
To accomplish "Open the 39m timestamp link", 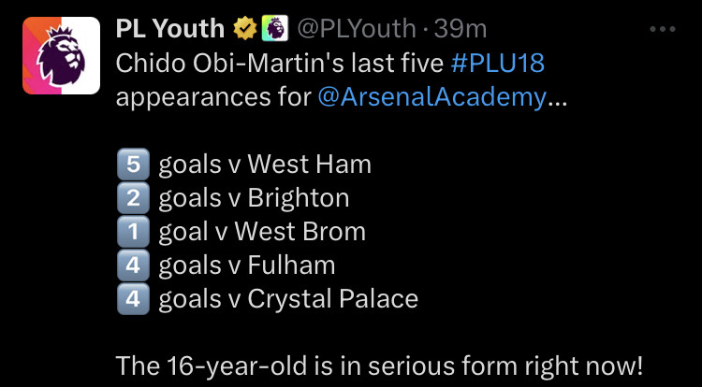I will pos(461,29).
